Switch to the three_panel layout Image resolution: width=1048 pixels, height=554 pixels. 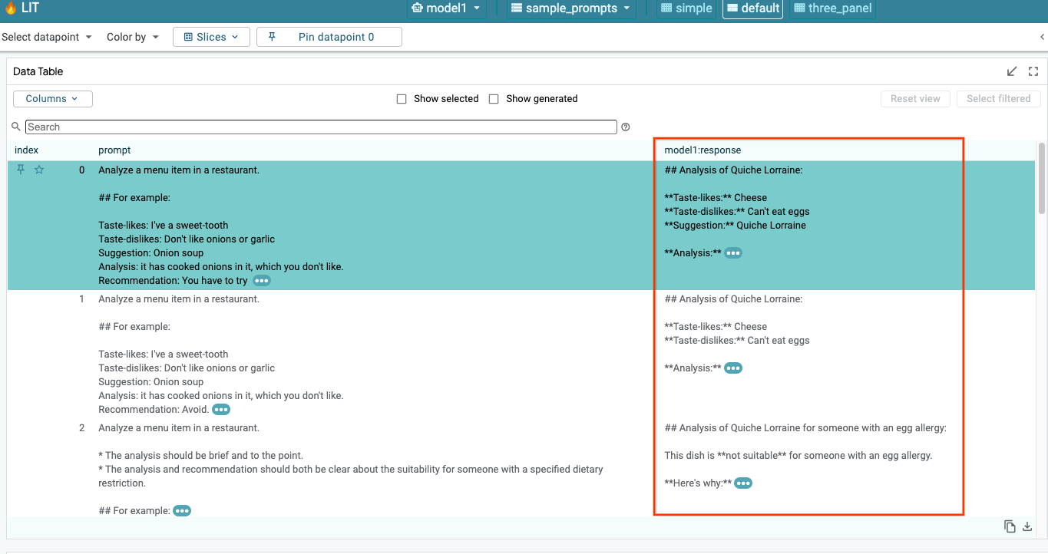point(832,8)
